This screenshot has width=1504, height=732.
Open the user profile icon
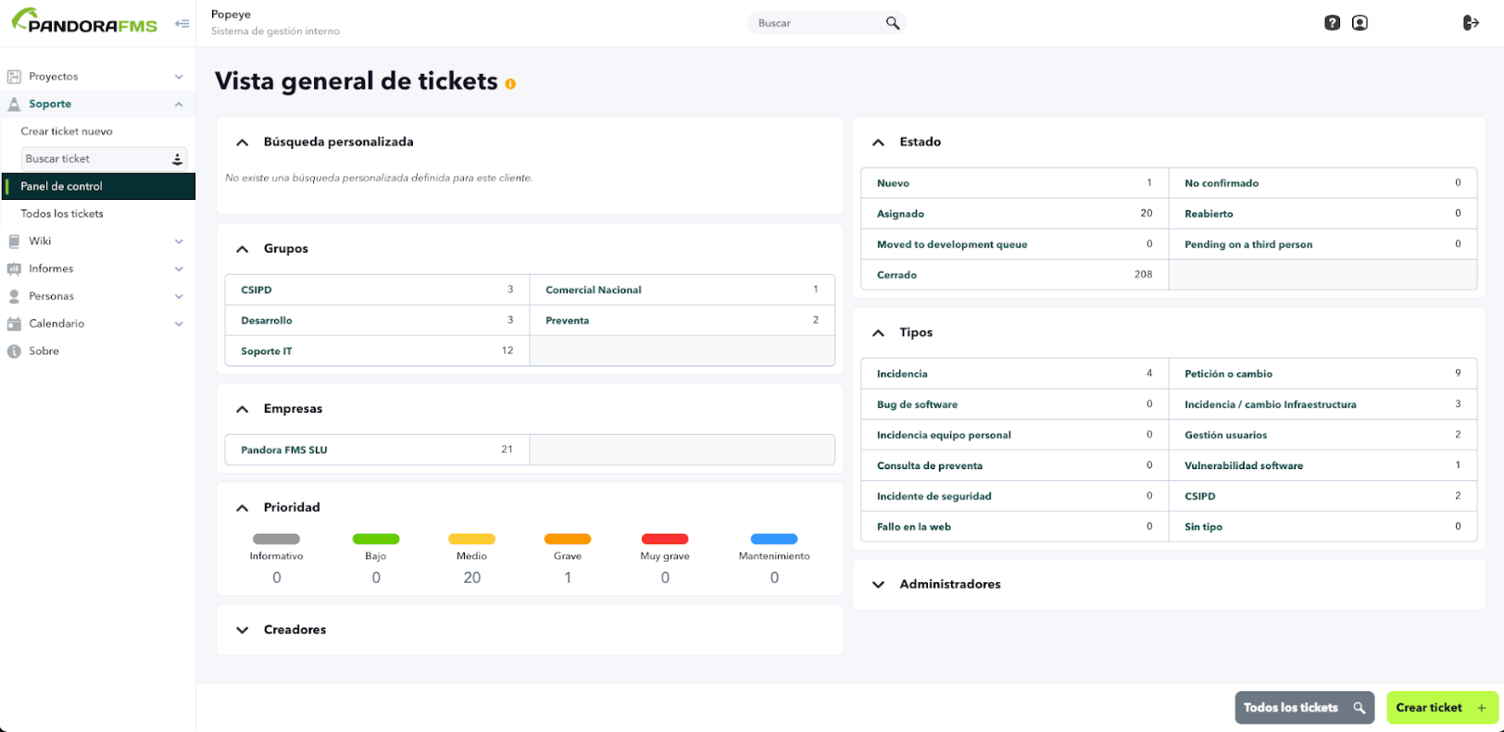[x=1360, y=23]
